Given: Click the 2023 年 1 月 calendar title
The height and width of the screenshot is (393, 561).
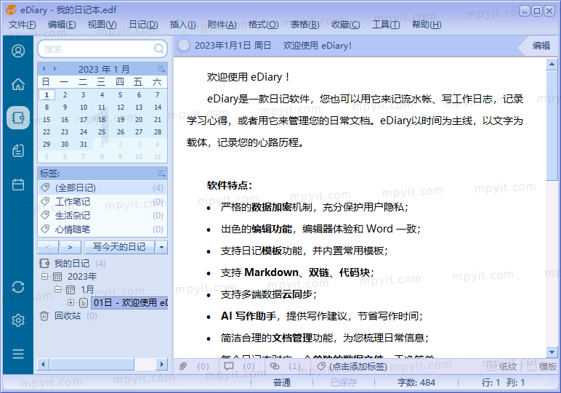Looking at the screenshot, I should tap(104, 69).
